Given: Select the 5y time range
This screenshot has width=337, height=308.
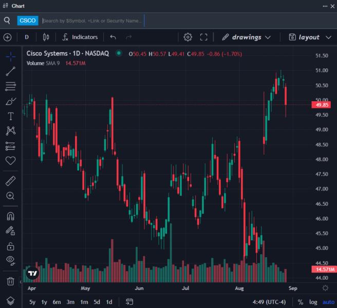Looking at the screenshot, I should (32, 302).
